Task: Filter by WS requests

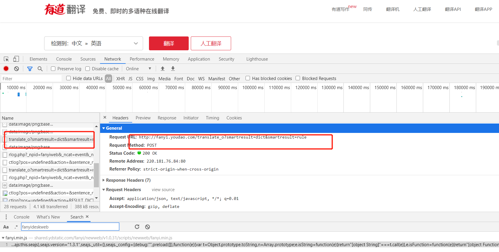Action: (x=201, y=79)
